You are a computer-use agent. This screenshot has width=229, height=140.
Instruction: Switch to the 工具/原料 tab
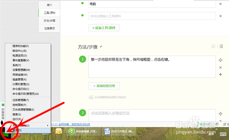tap(49, 13)
